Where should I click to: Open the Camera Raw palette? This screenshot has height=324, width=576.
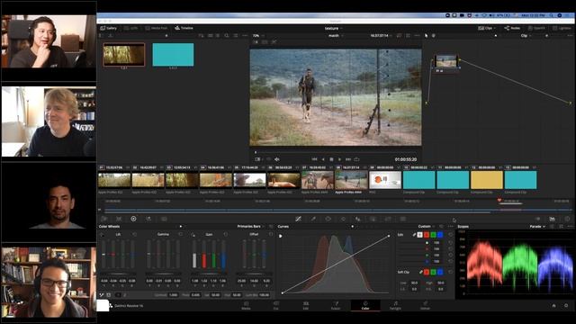[x=104, y=219]
